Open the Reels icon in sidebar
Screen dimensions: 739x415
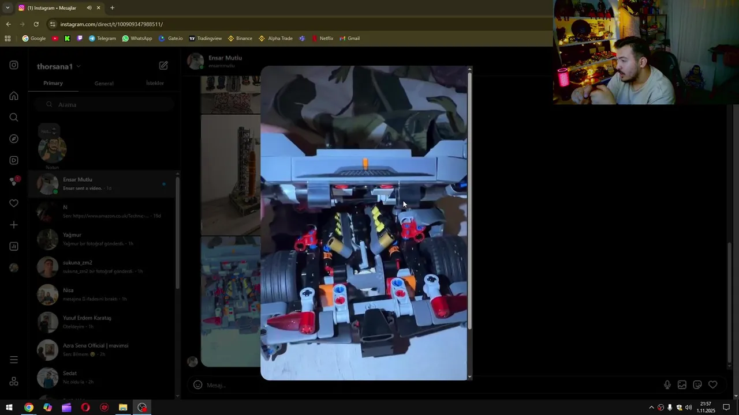(x=14, y=160)
